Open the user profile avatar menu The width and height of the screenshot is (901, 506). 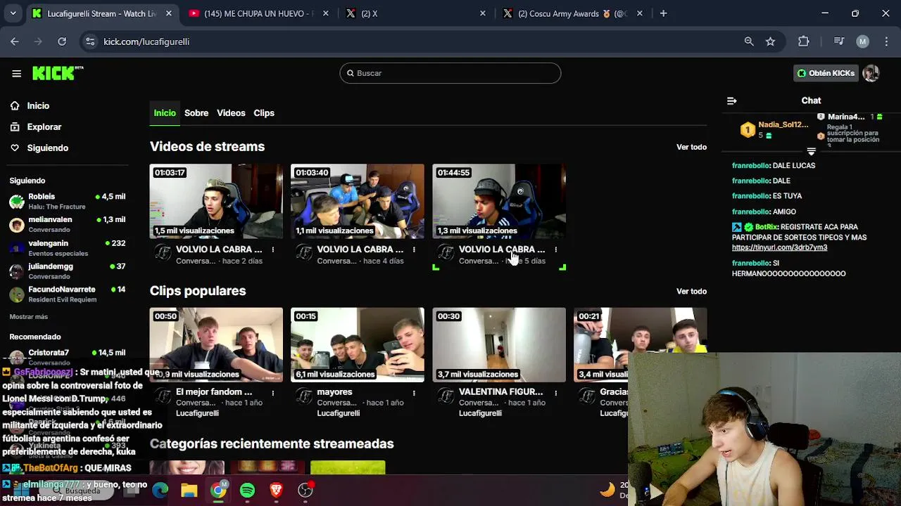pos(871,73)
